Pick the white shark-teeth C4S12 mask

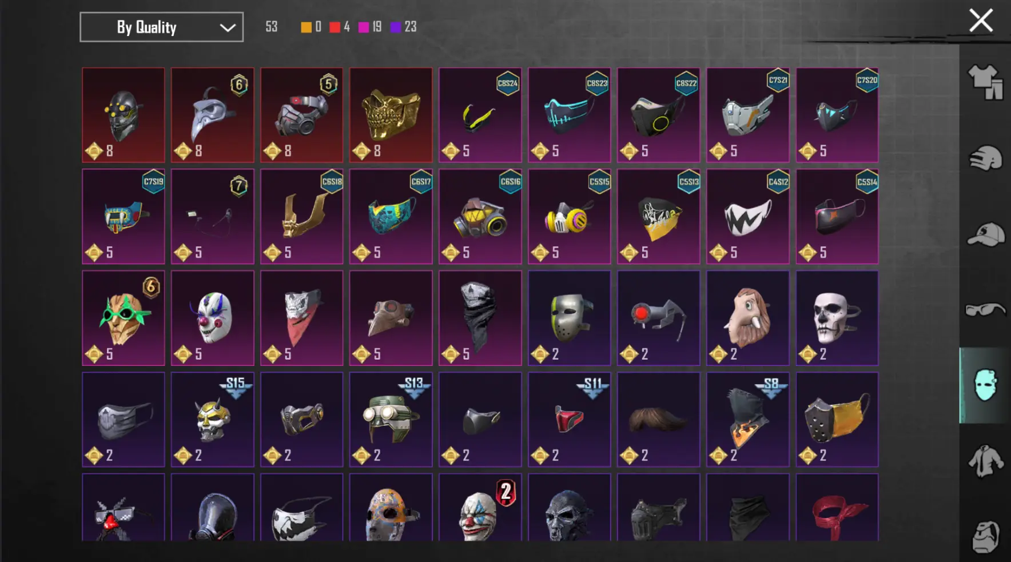click(748, 216)
